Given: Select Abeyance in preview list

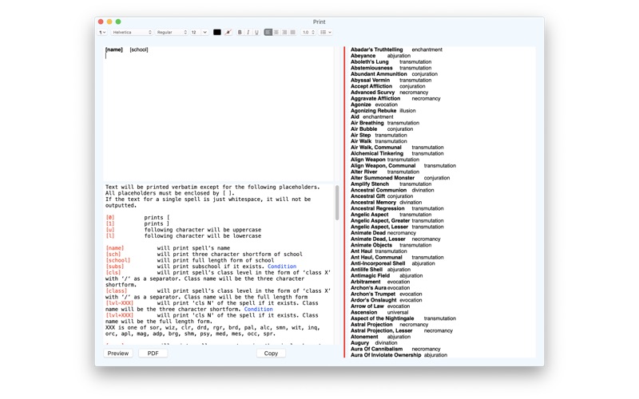Looking at the screenshot, I should click(x=363, y=56).
